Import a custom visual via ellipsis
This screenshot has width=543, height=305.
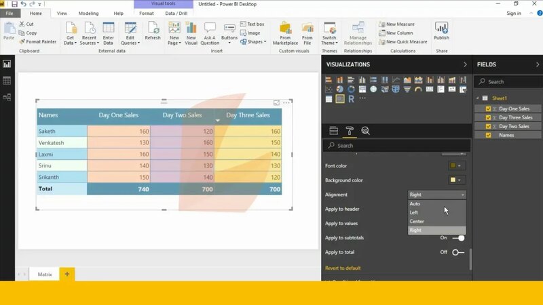pos(362,98)
